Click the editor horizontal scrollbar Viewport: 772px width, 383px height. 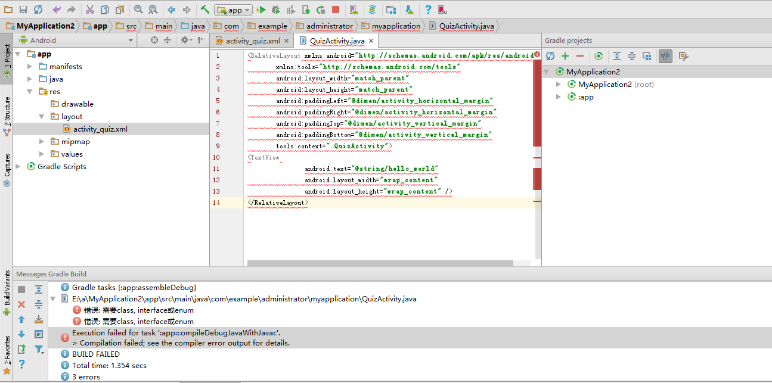(x=380, y=263)
